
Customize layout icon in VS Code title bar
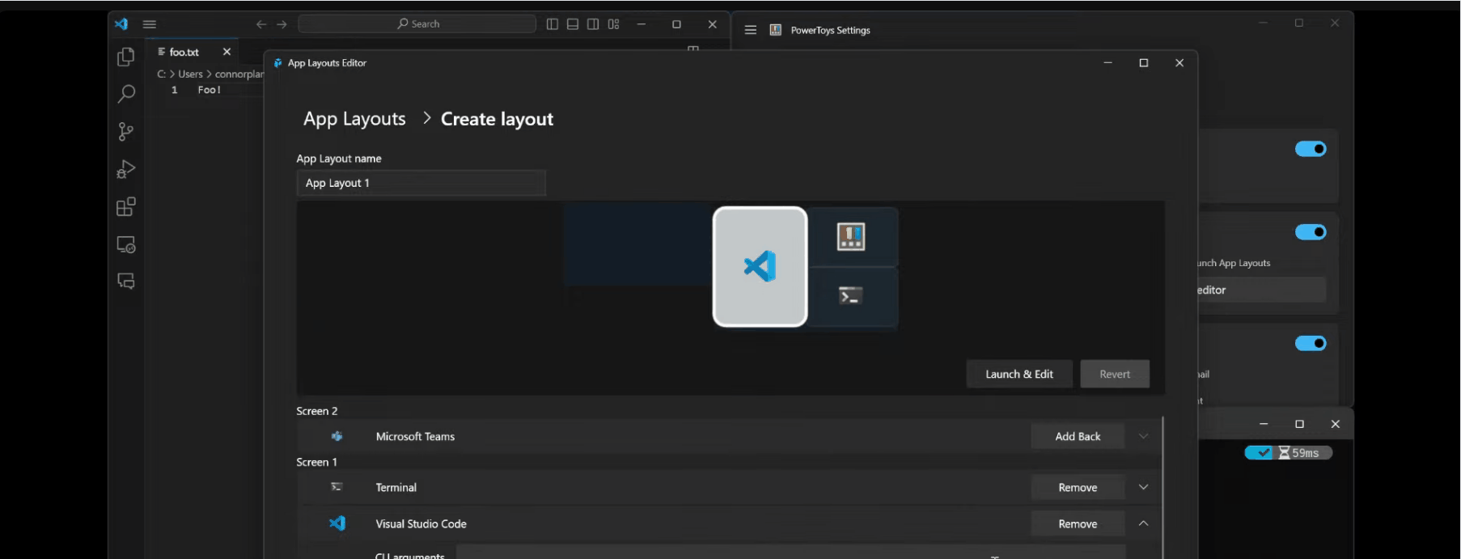614,24
